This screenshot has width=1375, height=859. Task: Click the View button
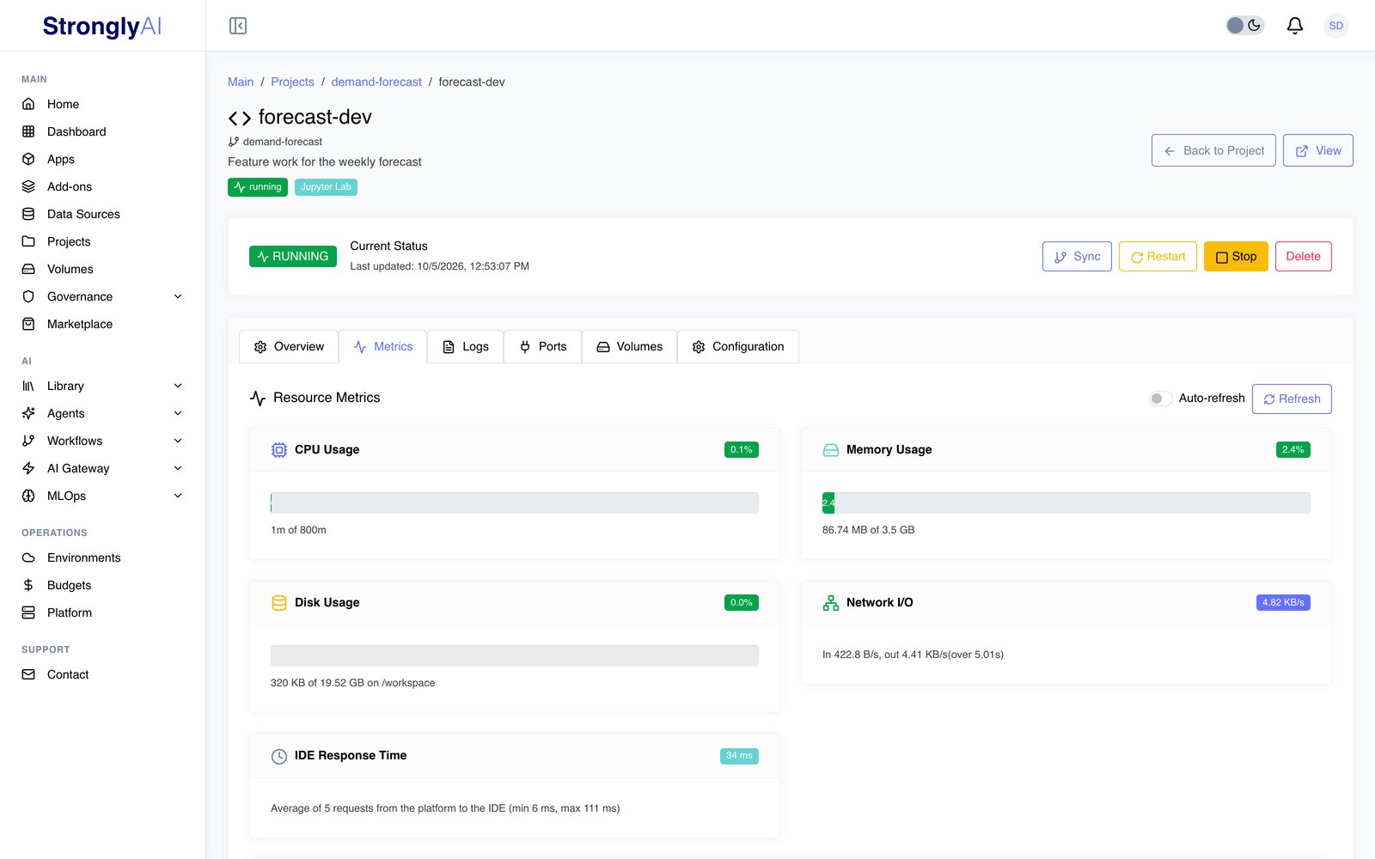[x=1318, y=150]
